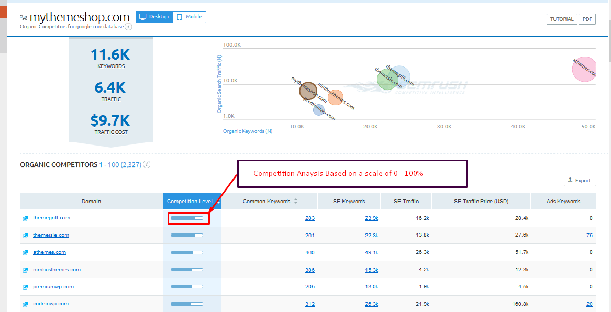Click 16.2k SE traffic value for themegrill.com
611x312 pixels.
423,218
